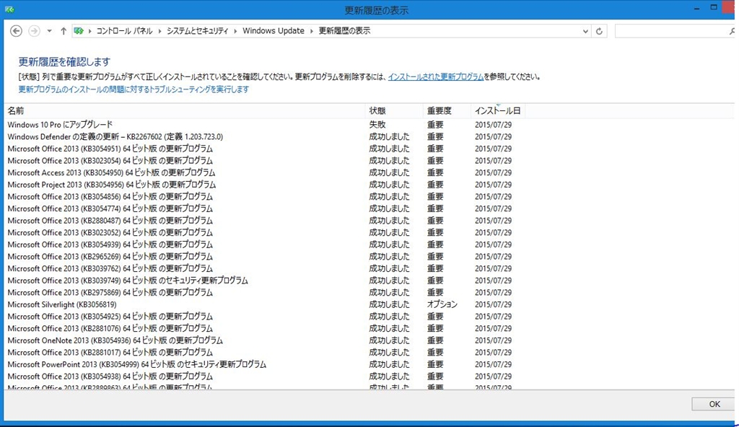Sort by 状態 column header

(x=394, y=111)
